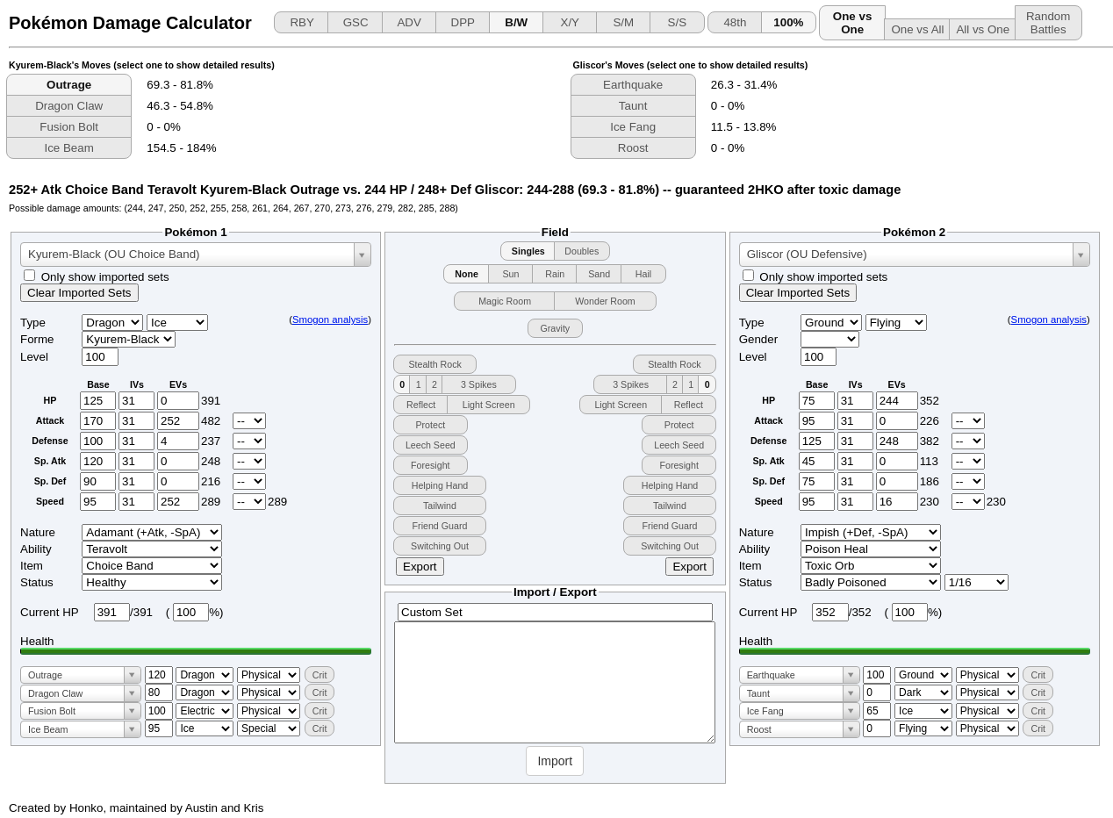Image resolution: width=1113 pixels, height=818 pixels.
Task: Focus the Custom Set name field
Action: (555, 612)
